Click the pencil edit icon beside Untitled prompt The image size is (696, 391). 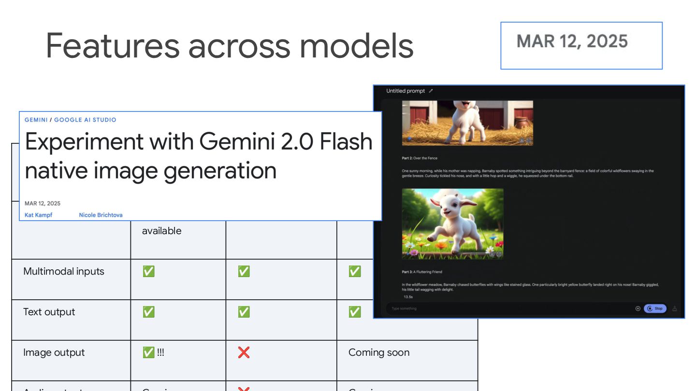pos(431,91)
